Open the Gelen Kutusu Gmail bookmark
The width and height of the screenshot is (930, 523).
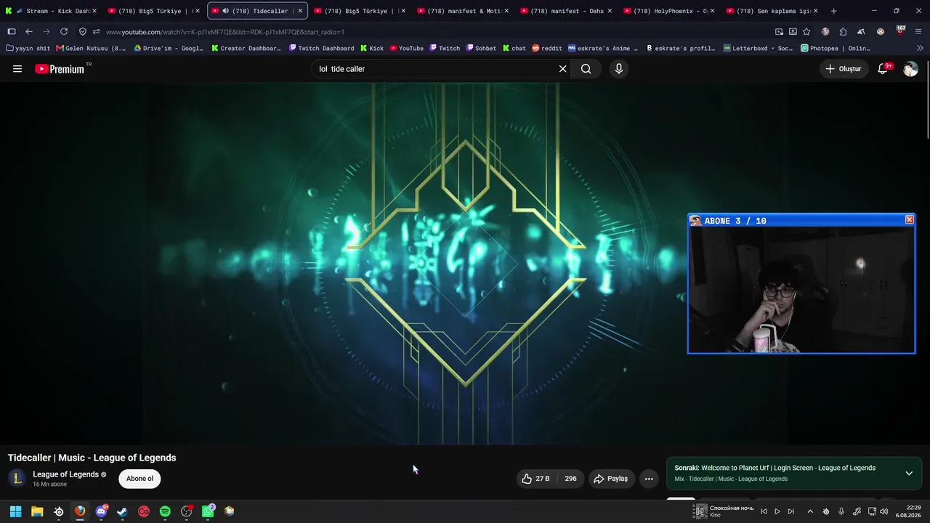(91, 49)
